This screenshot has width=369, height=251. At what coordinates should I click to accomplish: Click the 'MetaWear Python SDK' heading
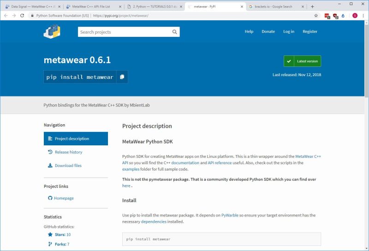147,142
